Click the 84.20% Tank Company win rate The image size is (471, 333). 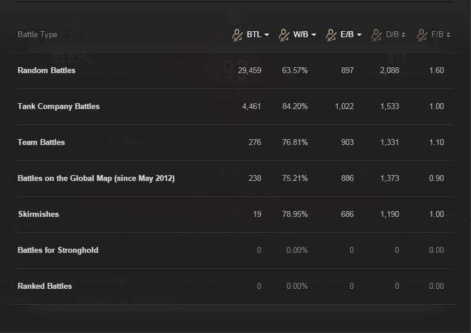pyautogui.click(x=295, y=106)
